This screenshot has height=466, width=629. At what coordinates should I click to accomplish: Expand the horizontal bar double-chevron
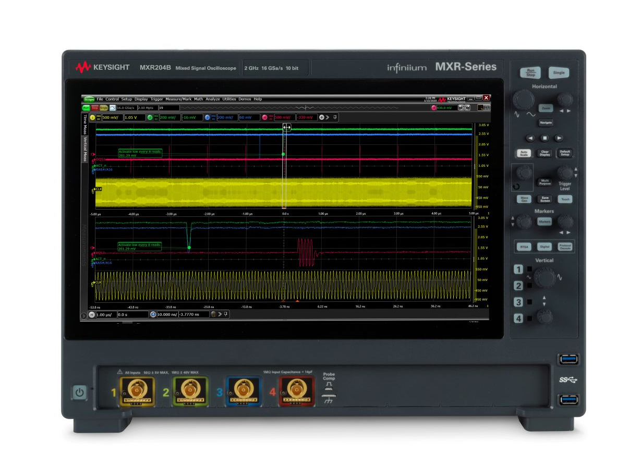click(x=220, y=315)
